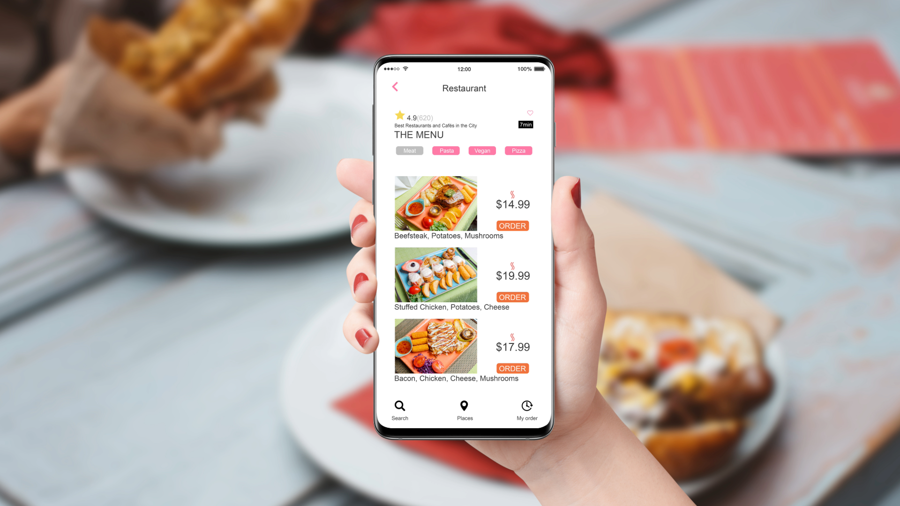This screenshot has width=900, height=506.
Task: Toggle the Pasta category filter button
Action: [445, 151]
